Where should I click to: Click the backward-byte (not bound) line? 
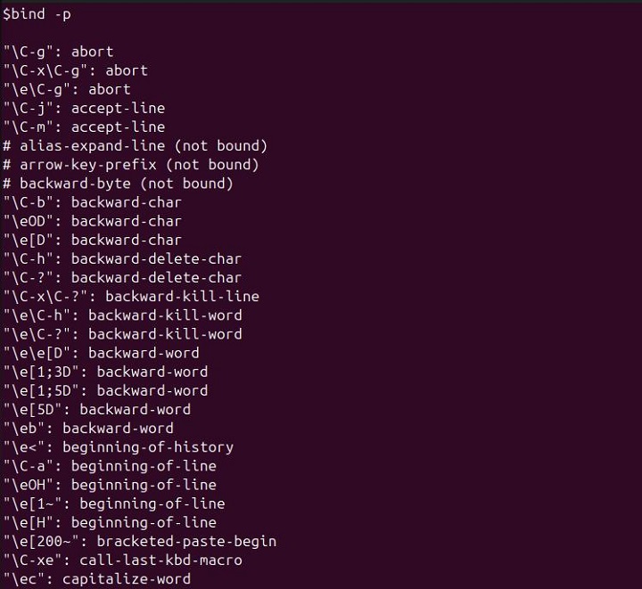tap(118, 184)
